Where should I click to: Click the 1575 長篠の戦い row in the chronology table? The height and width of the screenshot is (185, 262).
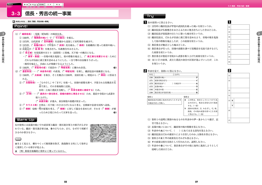pyautogui.click(x=173, y=86)
